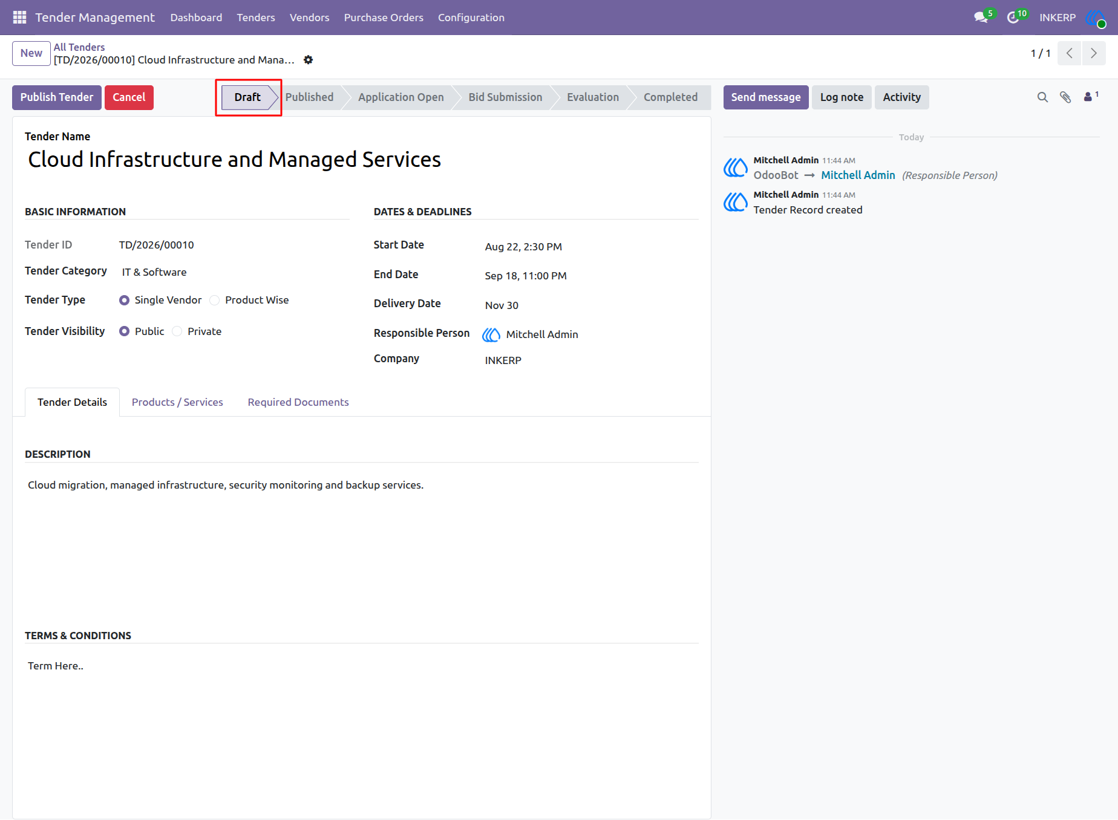
Task: Open the Tenders menu
Action: tap(256, 18)
